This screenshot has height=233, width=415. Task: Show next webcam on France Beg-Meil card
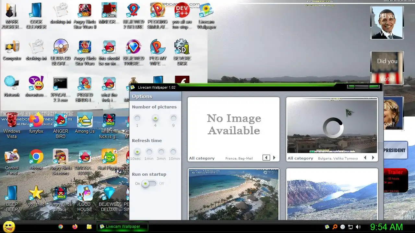[274, 158]
